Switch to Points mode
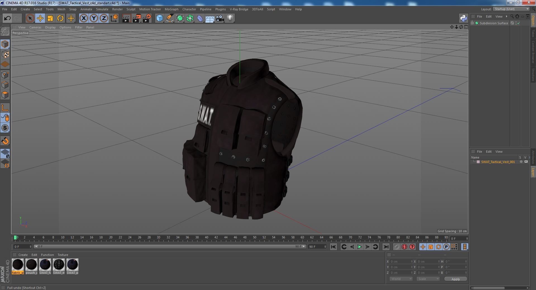Viewport: 536px width, 290px height. point(5,75)
